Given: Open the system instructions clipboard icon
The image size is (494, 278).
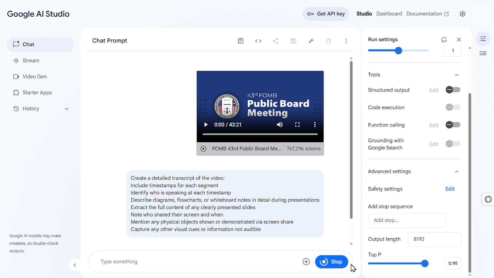Looking at the screenshot, I should click(x=241, y=41).
